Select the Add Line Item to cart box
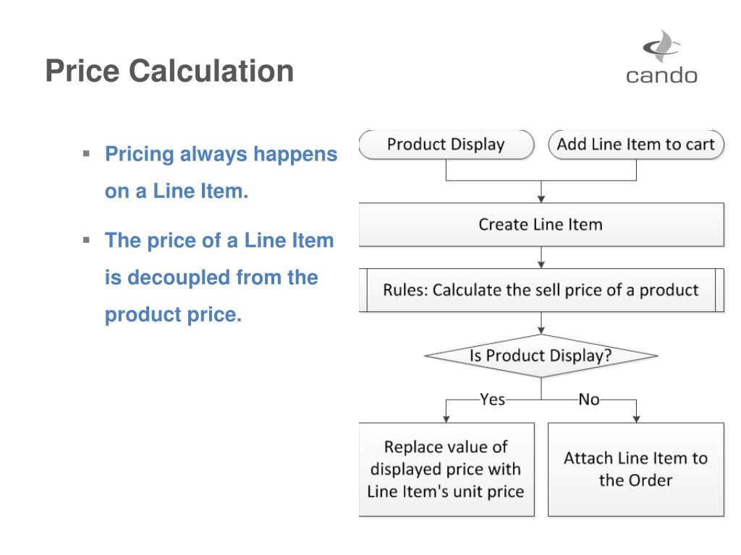Screen dimensions: 741x555 coord(635,145)
